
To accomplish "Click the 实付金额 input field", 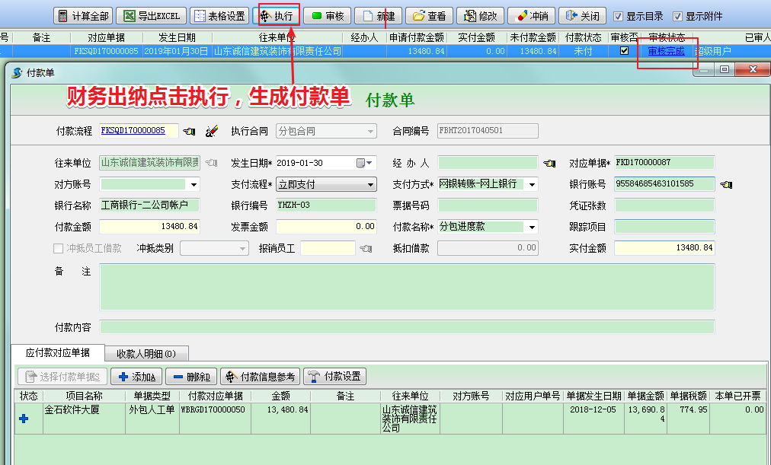I will pos(664,248).
